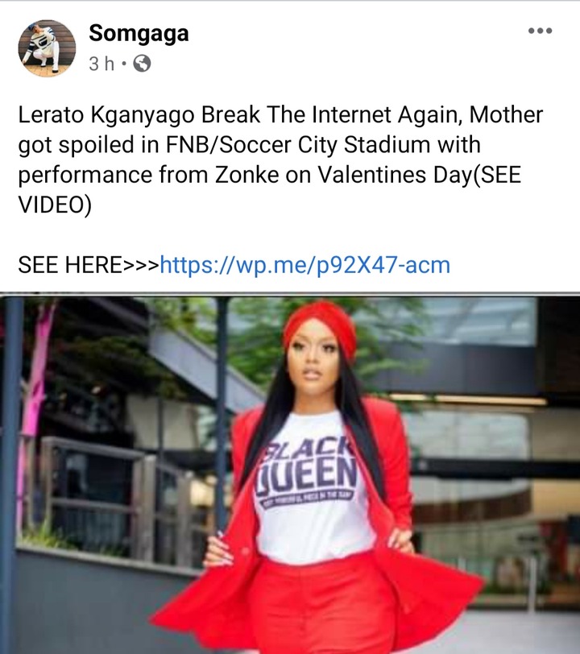The image size is (580, 654).
Task: Click the globe public audience icon
Action: coord(142,64)
